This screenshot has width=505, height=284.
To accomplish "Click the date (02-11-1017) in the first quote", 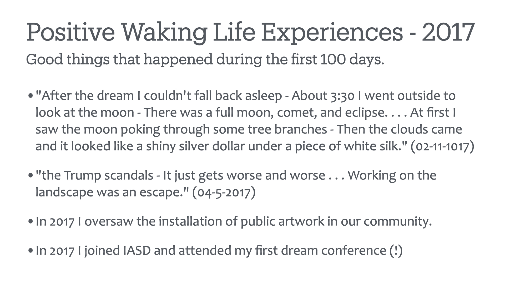I will [442, 146].
